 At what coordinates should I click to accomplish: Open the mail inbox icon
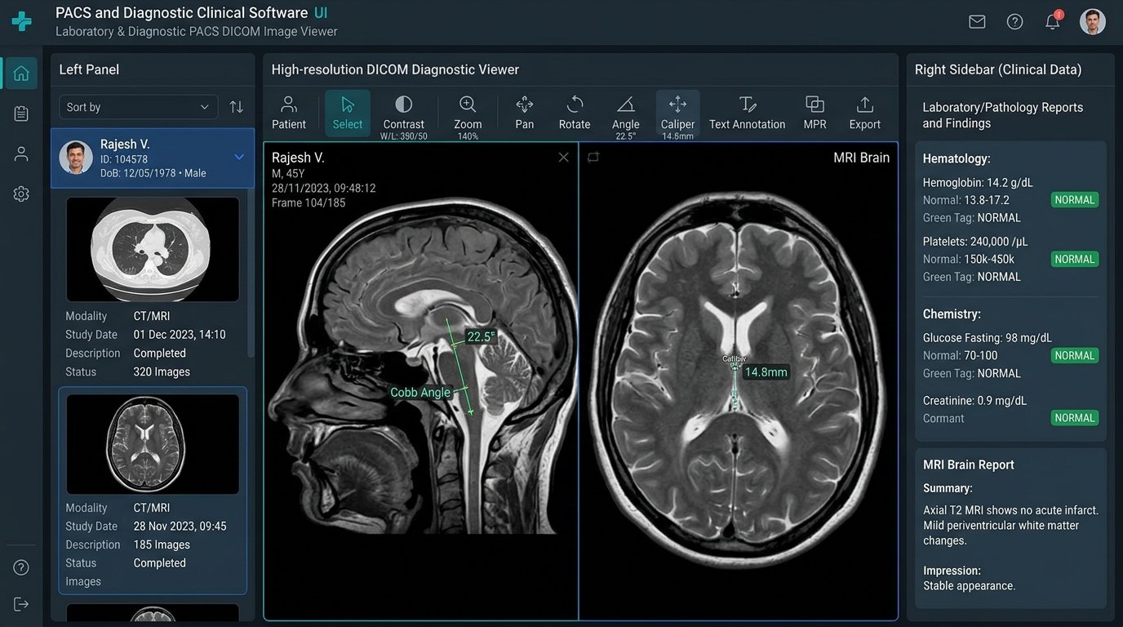pyautogui.click(x=977, y=22)
